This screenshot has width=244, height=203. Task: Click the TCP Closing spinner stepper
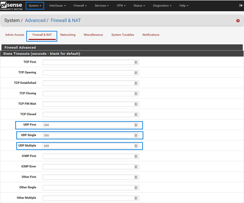136,94
